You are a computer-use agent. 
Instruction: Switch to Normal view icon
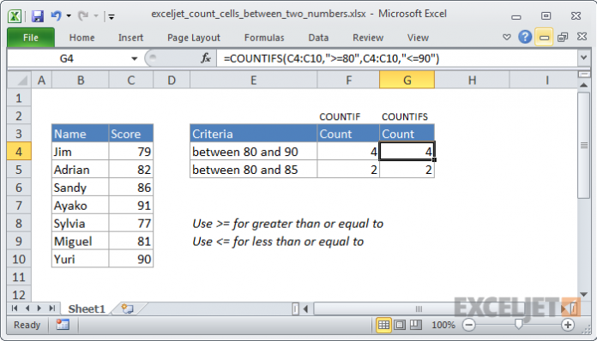383,325
